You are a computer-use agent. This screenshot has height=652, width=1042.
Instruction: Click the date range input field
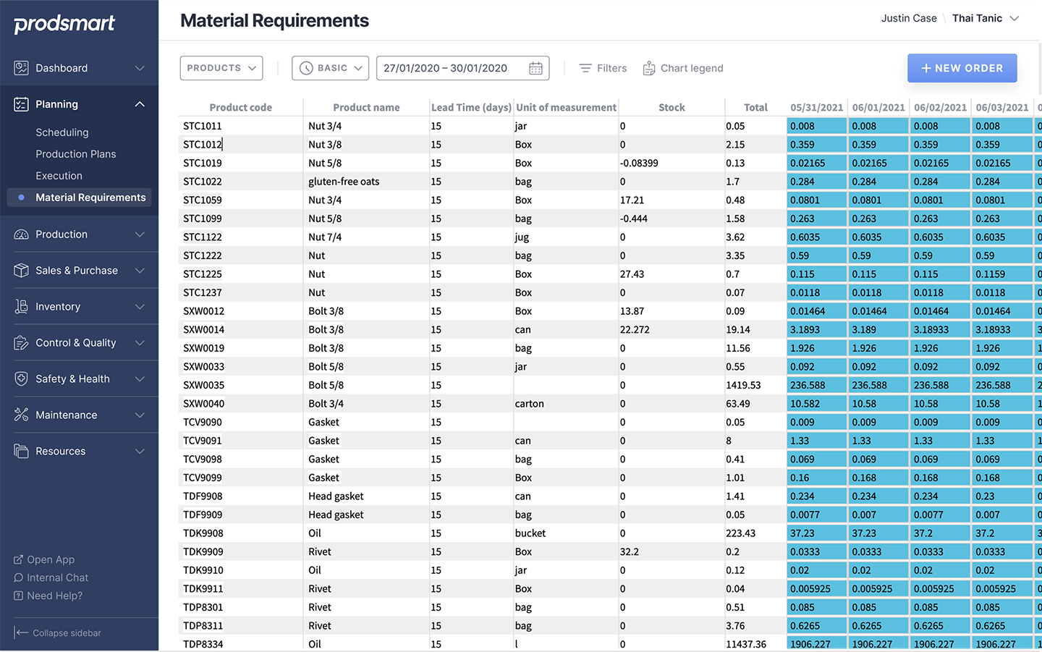coord(463,68)
